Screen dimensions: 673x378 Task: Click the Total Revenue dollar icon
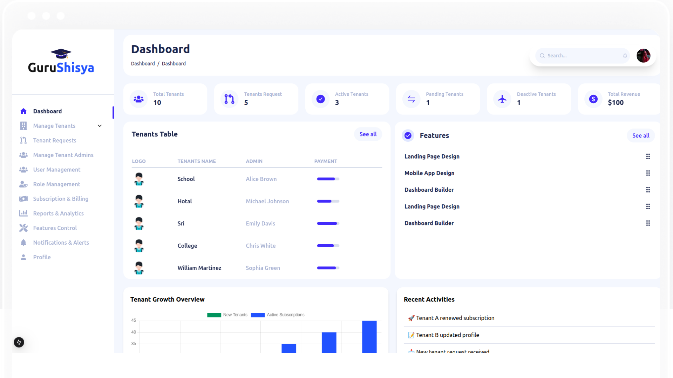pyautogui.click(x=593, y=99)
